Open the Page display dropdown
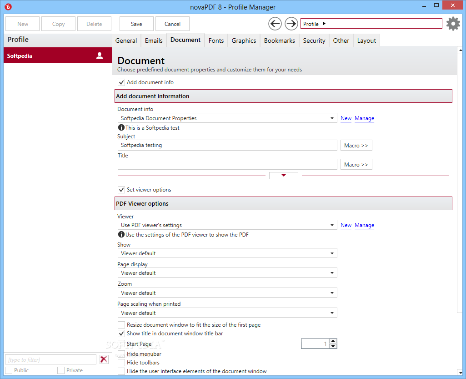The image size is (466, 379). (x=227, y=273)
